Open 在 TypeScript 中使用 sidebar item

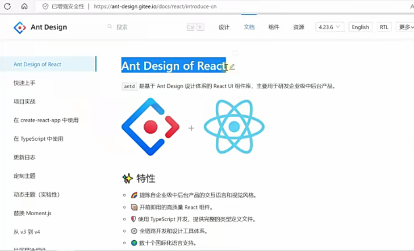pyautogui.click(x=38, y=138)
